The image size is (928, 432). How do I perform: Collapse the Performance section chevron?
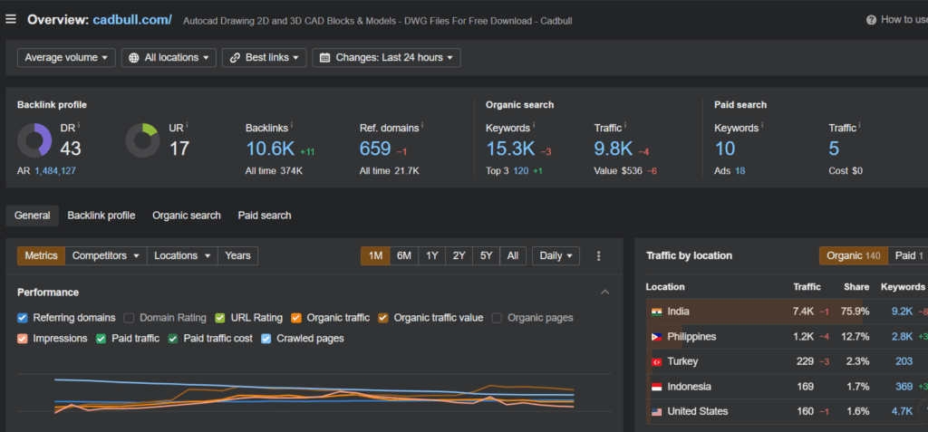pos(604,293)
